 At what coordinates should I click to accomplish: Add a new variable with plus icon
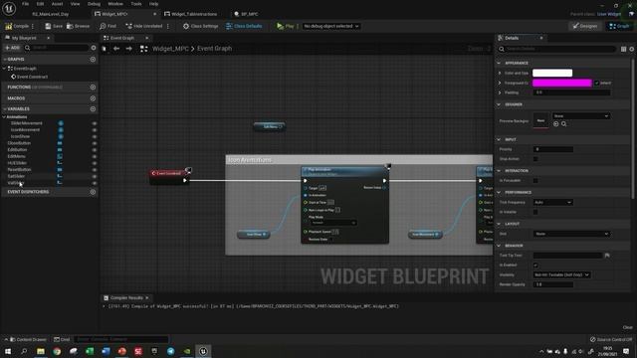tap(93, 109)
